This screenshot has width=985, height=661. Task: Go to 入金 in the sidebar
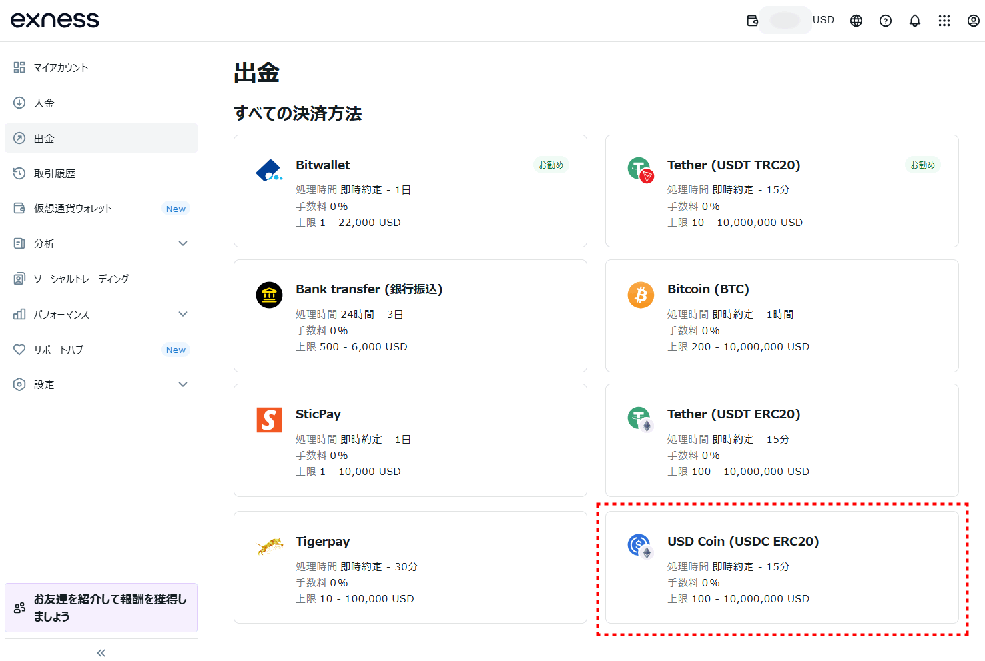pos(101,103)
